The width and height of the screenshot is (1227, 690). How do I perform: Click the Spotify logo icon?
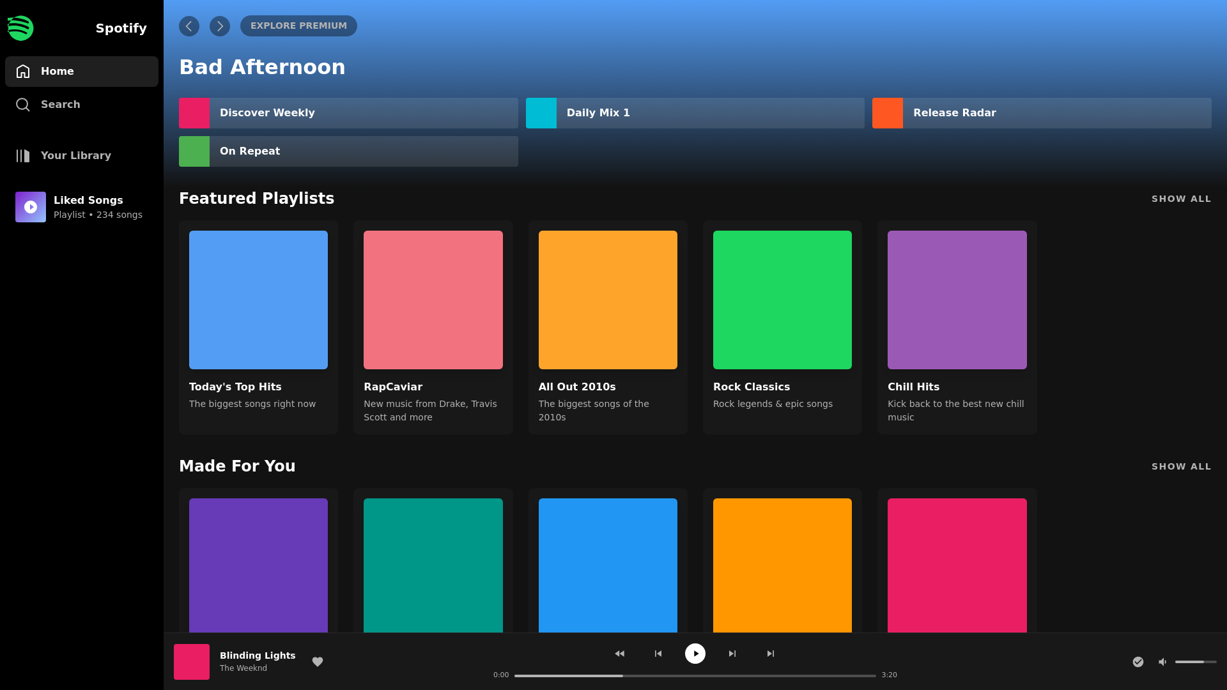[20, 28]
